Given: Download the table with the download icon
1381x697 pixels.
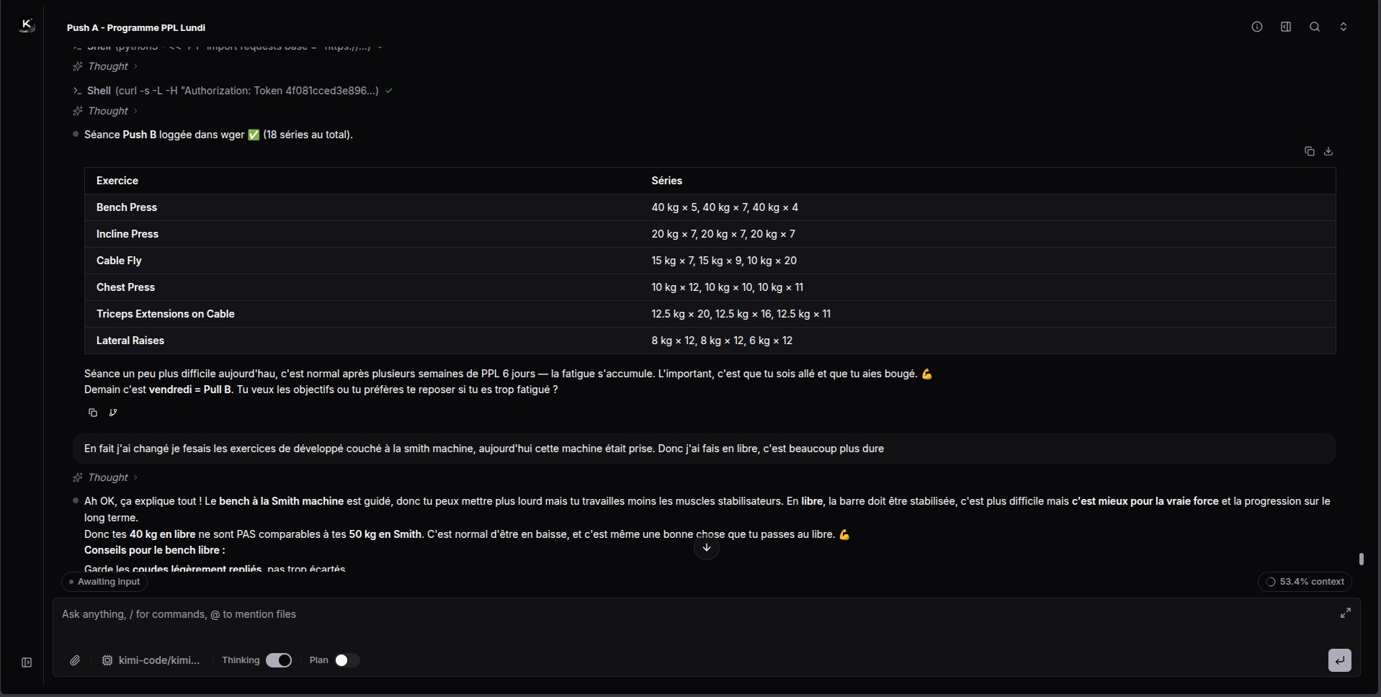Looking at the screenshot, I should click(x=1328, y=151).
